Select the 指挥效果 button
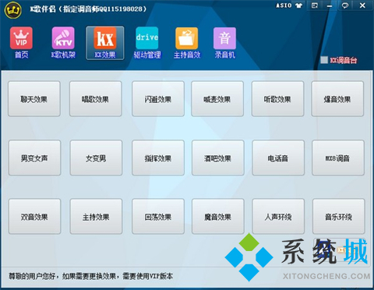The image size is (374, 290). 158,157
